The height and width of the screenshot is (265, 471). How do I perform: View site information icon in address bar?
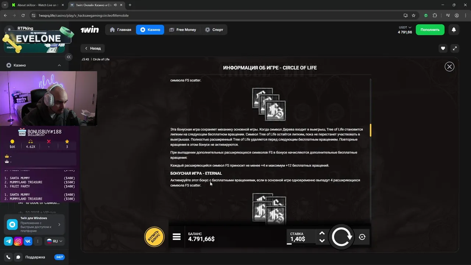pyautogui.click(x=33, y=15)
